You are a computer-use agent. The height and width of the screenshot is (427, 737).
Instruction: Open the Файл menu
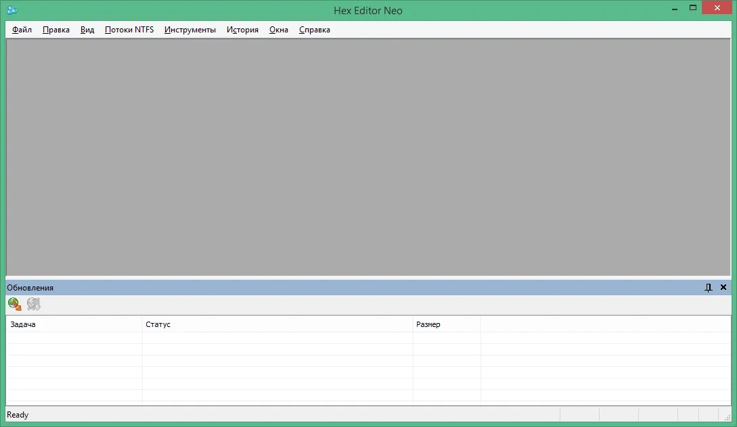click(x=22, y=30)
